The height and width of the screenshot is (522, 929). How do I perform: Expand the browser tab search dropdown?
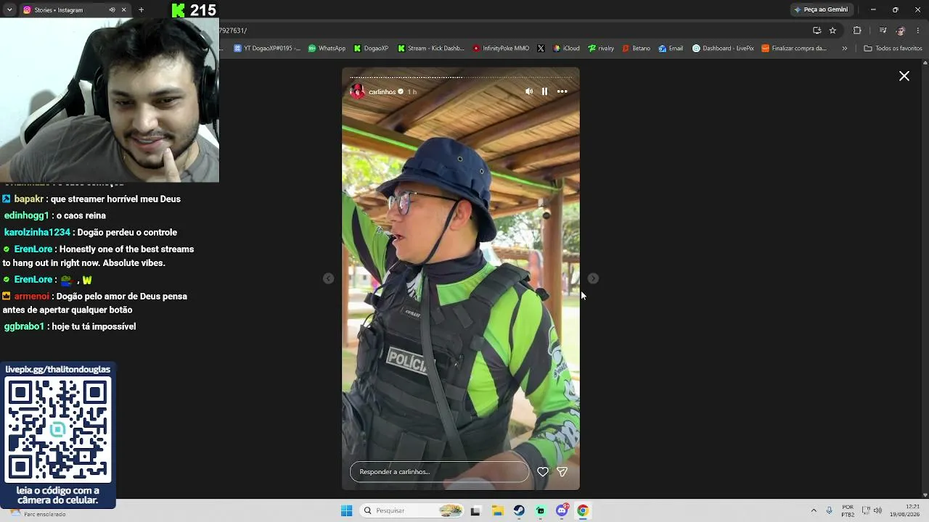9,9
